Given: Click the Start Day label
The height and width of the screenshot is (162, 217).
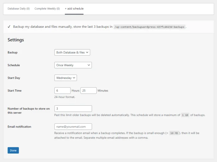Looking at the screenshot, I should [14, 78].
